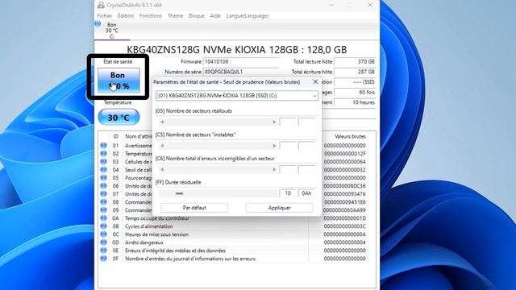Click status orb of attribute 09 row

[104, 209]
